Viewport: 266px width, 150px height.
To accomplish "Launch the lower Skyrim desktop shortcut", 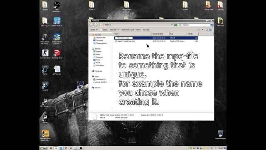I will (45, 118).
